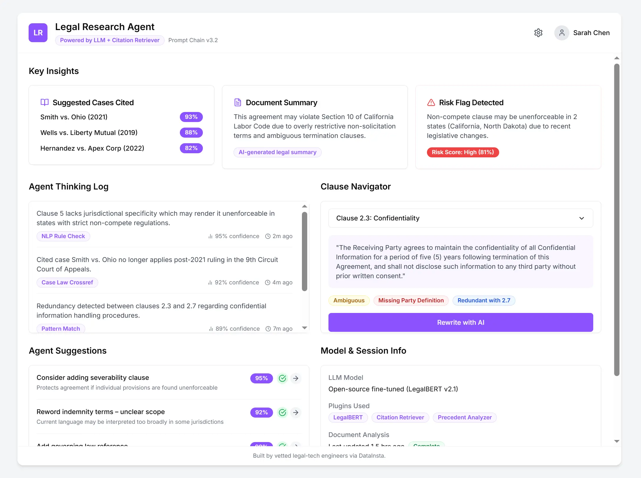Click the book icon beside Suggested Cases Cited

(45, 102)
